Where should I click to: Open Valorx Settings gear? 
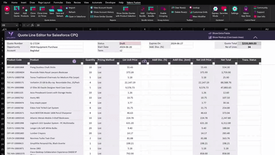[235, 10]
